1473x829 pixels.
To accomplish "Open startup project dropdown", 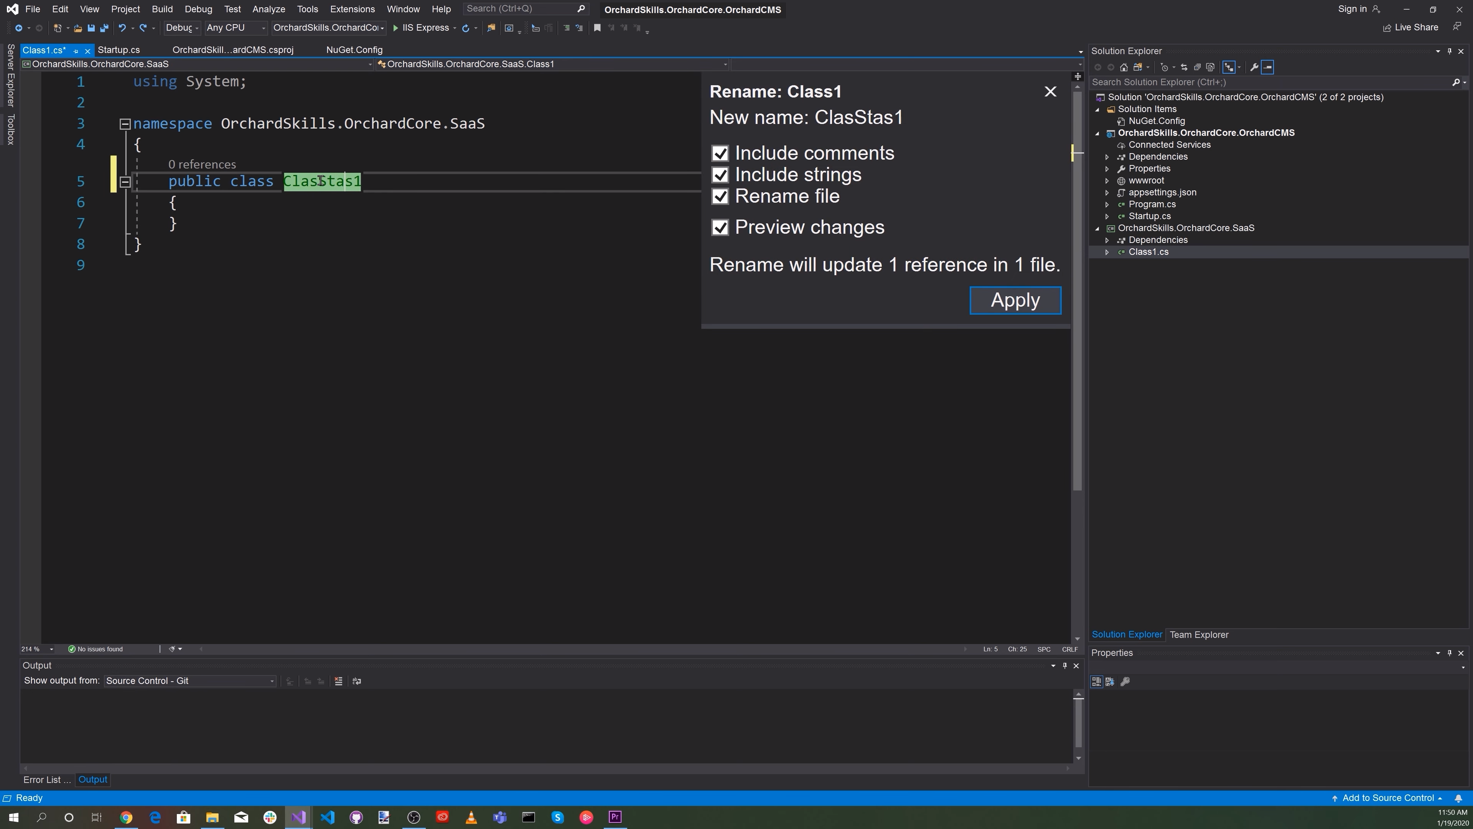I will [x=329, y=28].
